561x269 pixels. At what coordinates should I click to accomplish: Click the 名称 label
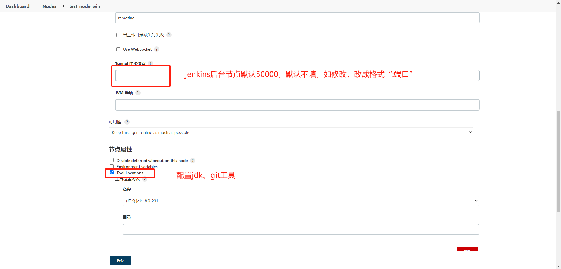127,189
